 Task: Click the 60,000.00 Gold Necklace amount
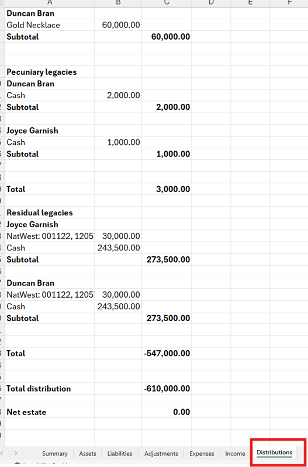click(118, 25)
